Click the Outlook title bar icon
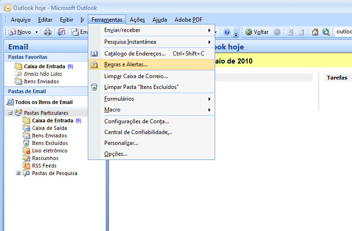352x231 pixels. click(7, 8)
